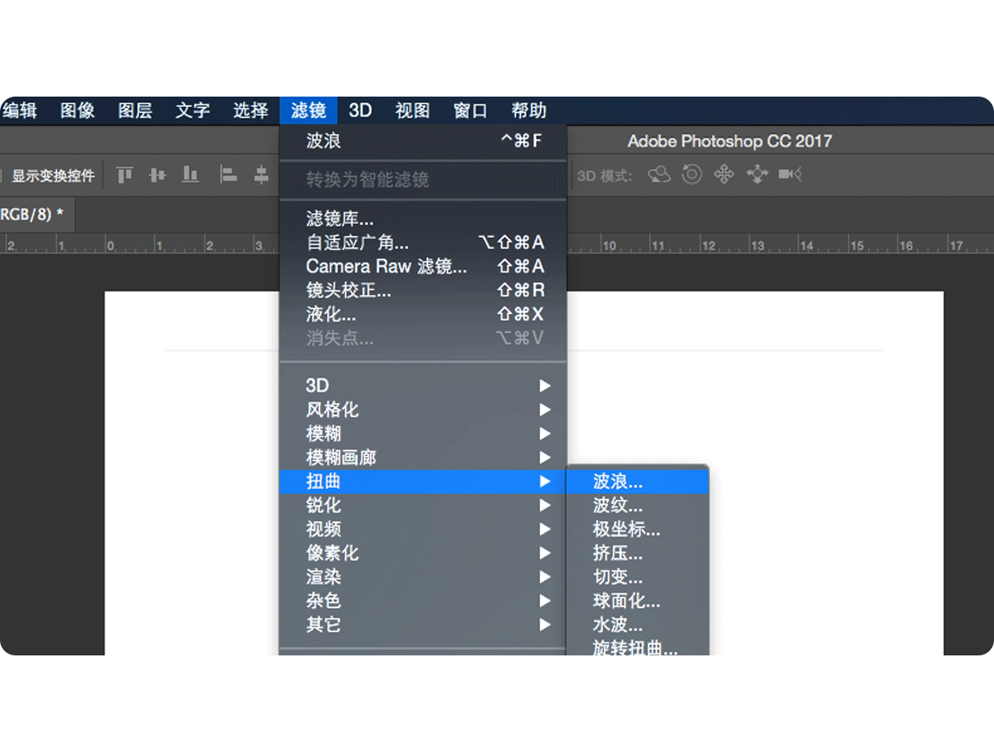Select the 3D roll object icon
Screen dimensions: 994x752
(x=692, y=174)
